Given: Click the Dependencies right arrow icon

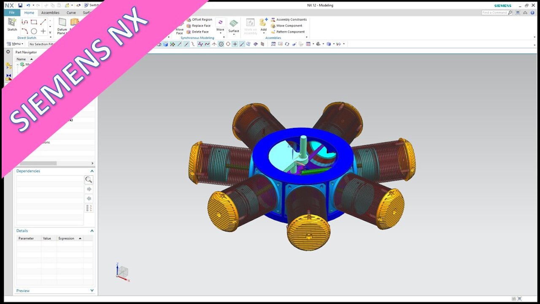Looking at the screenshot, I should pyautogui.click(x=89, y=189).
